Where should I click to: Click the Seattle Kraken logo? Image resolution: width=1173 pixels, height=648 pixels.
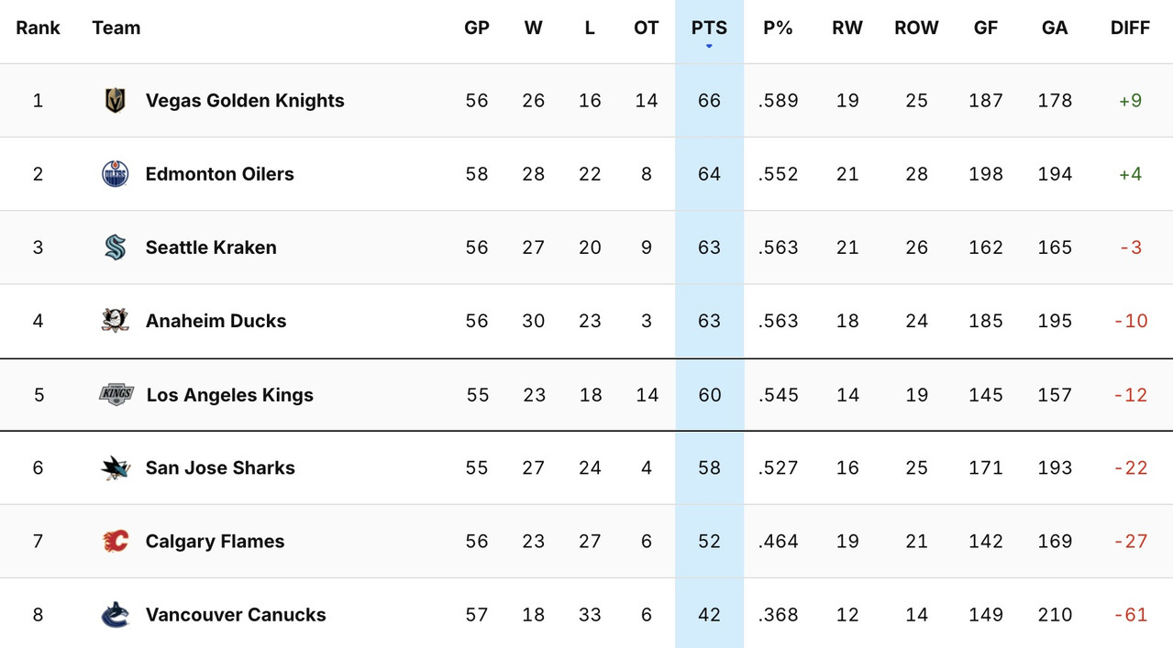[113, 247]
